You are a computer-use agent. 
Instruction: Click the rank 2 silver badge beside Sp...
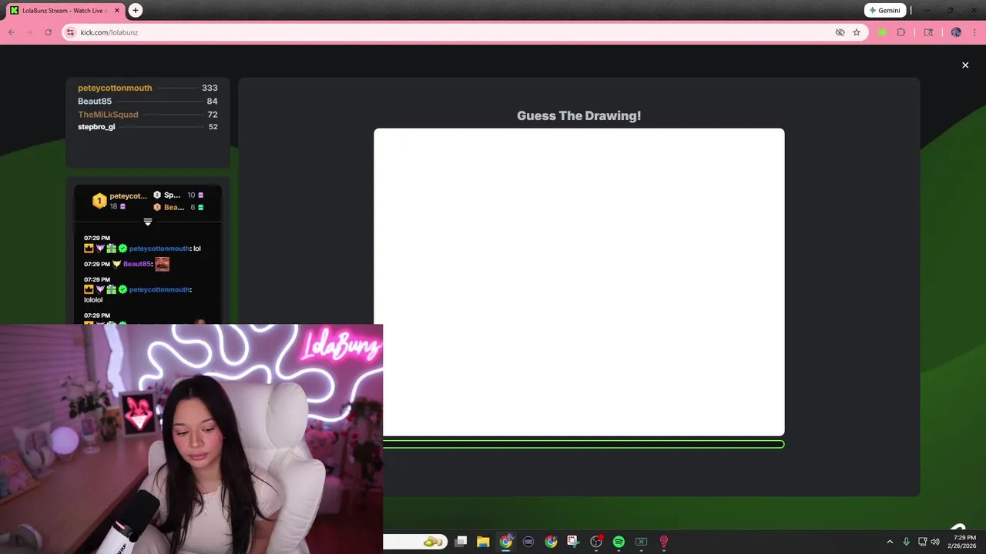(157, 195)
